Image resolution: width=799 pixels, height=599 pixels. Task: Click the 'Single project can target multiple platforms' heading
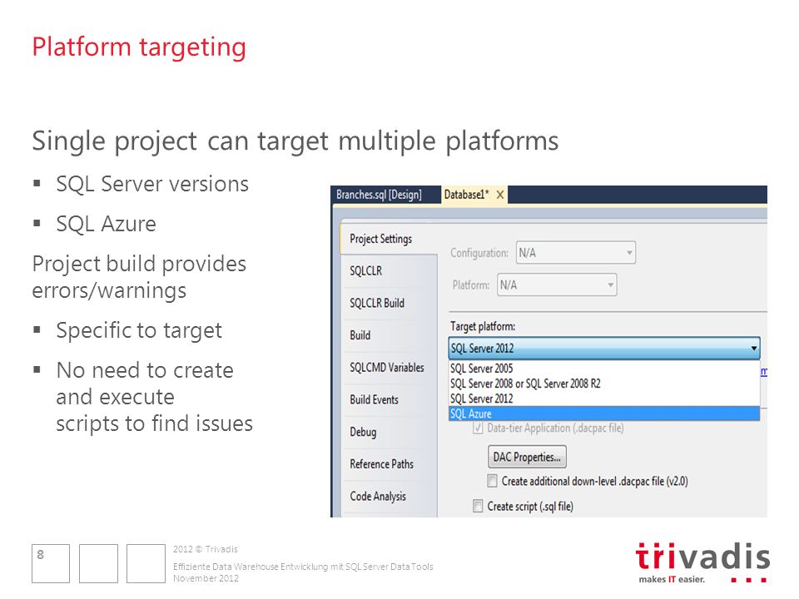tap(295, 141)
